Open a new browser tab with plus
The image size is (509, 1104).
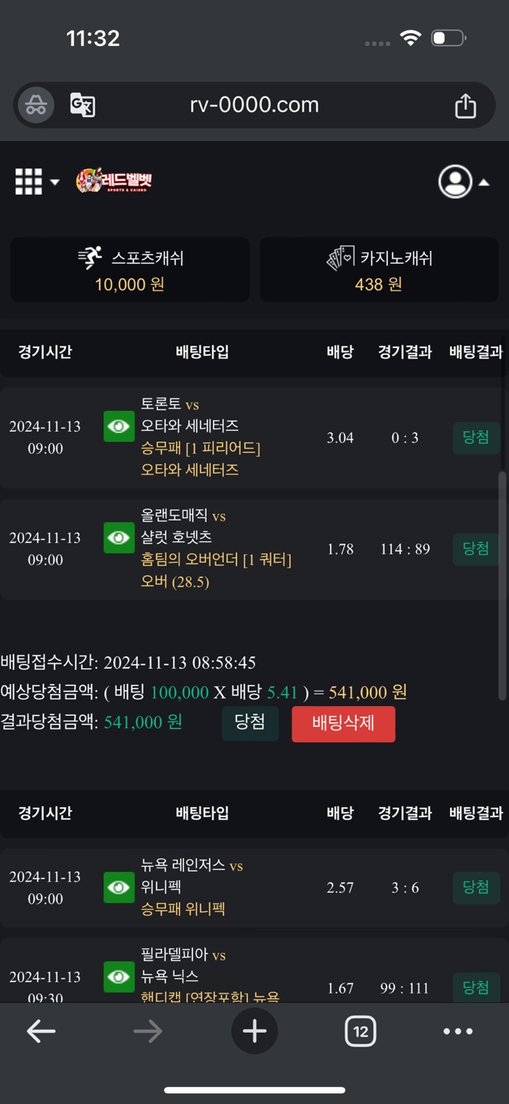[254, 1031]
